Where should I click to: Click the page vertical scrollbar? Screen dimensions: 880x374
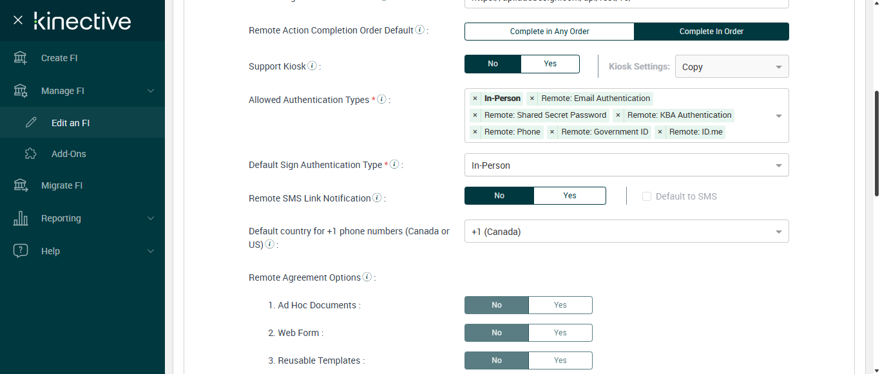tap(876, 142)
